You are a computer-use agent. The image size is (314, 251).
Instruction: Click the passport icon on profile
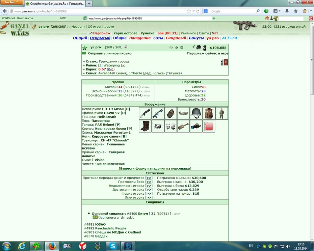[x=226, y=62]
